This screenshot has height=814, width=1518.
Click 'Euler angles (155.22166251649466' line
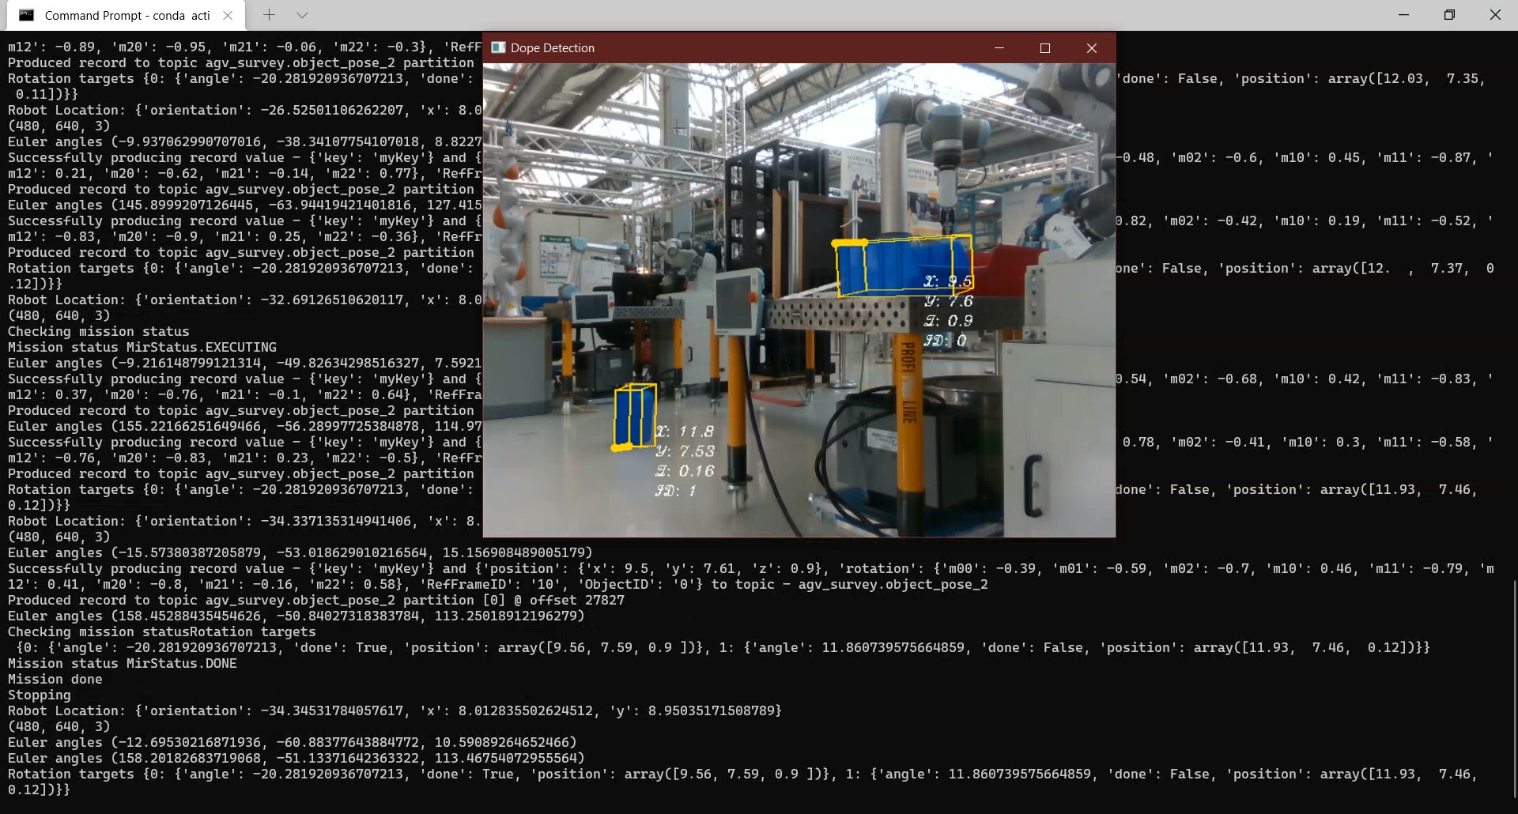pyautogui.click(x=245, y=426)
